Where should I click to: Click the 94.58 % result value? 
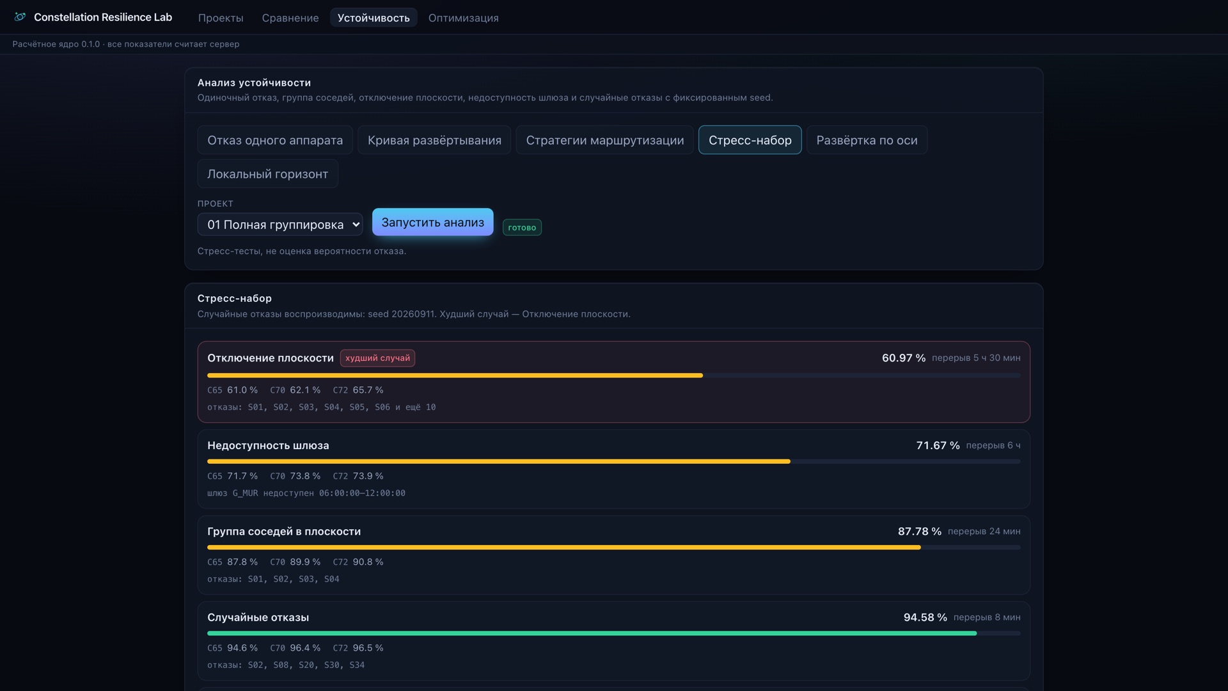[925, 617]
